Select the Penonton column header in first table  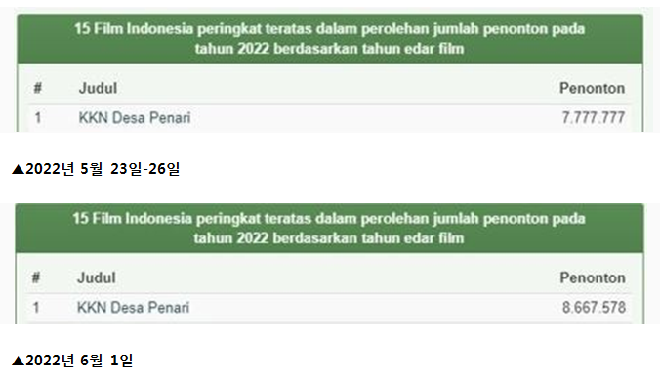[x=592, y=88]
